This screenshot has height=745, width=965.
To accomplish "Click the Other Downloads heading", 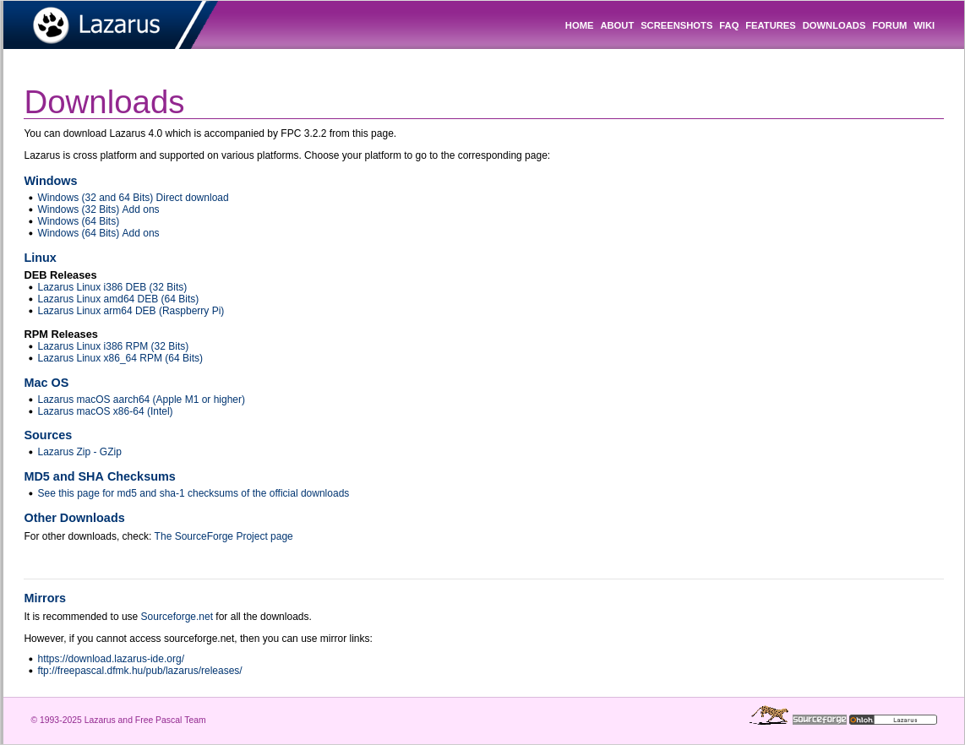I will (x=74, y=518).
